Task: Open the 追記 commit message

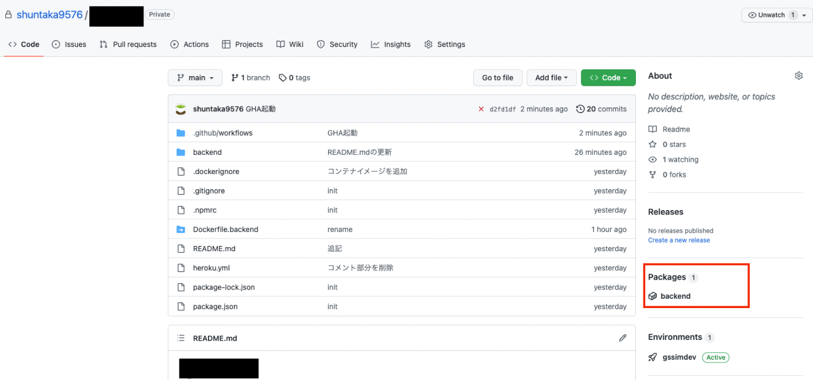Action: click(334, 248)
